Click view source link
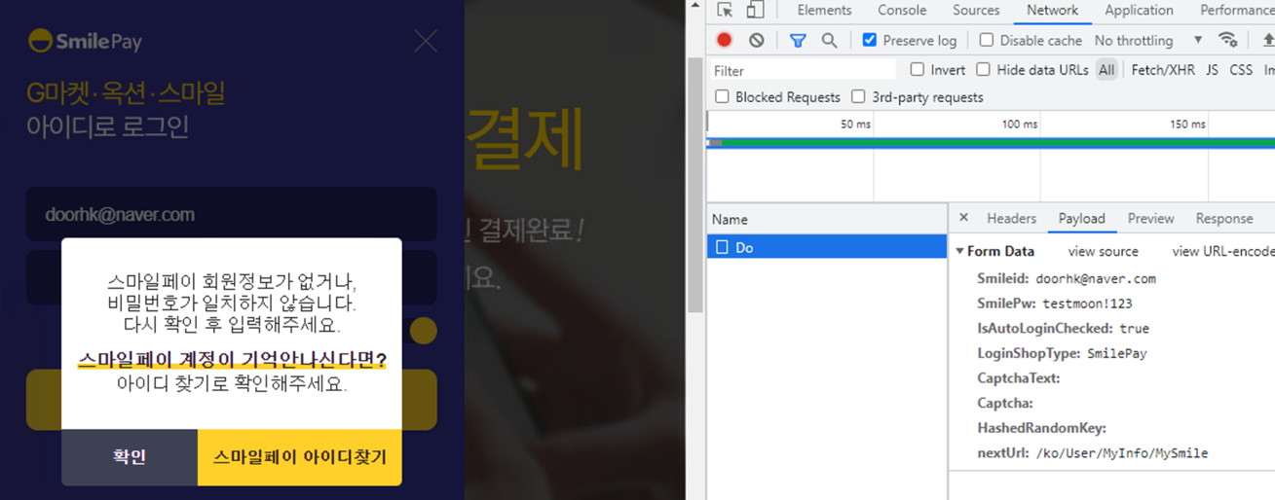Viewport: 1275px width, 500px height. 1103,251
